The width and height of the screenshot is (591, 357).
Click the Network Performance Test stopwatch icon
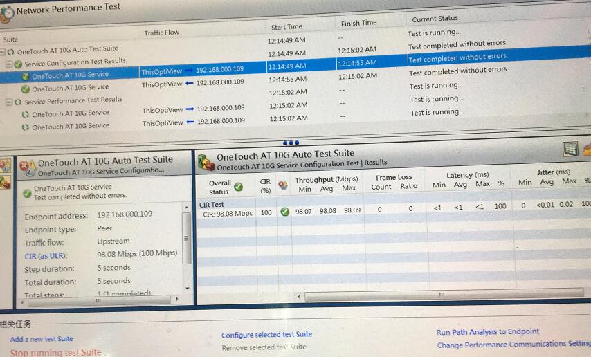(x=6, y=11)
